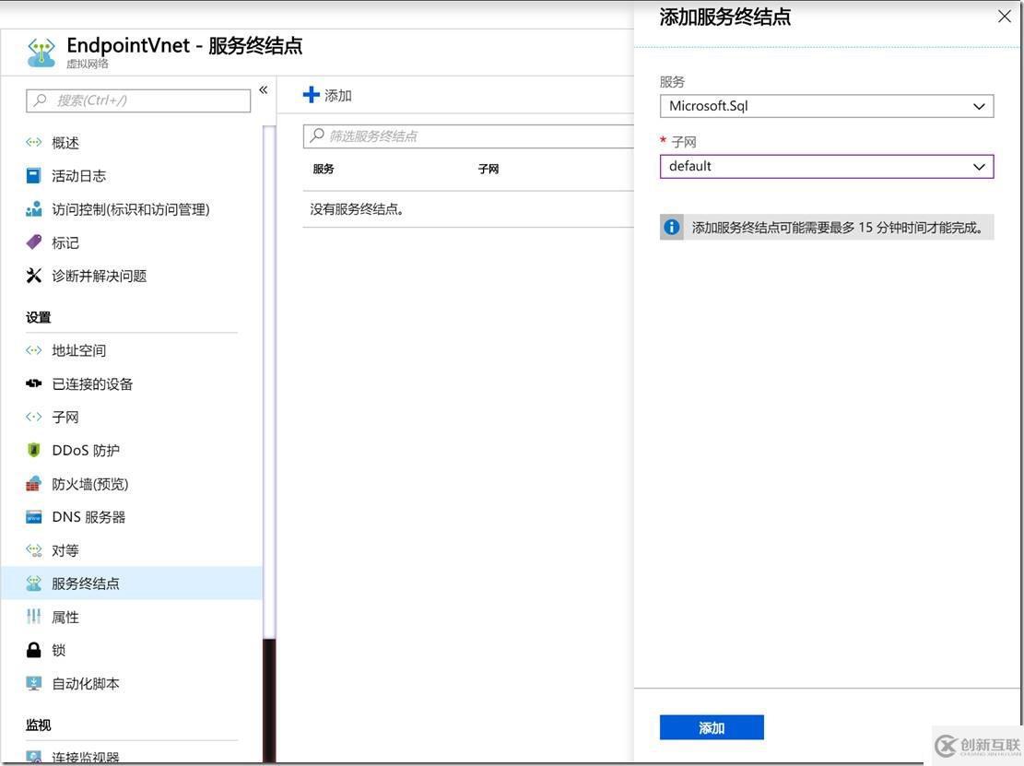Click the 筛选服务终结点 filter field

[x=415, y=136]
